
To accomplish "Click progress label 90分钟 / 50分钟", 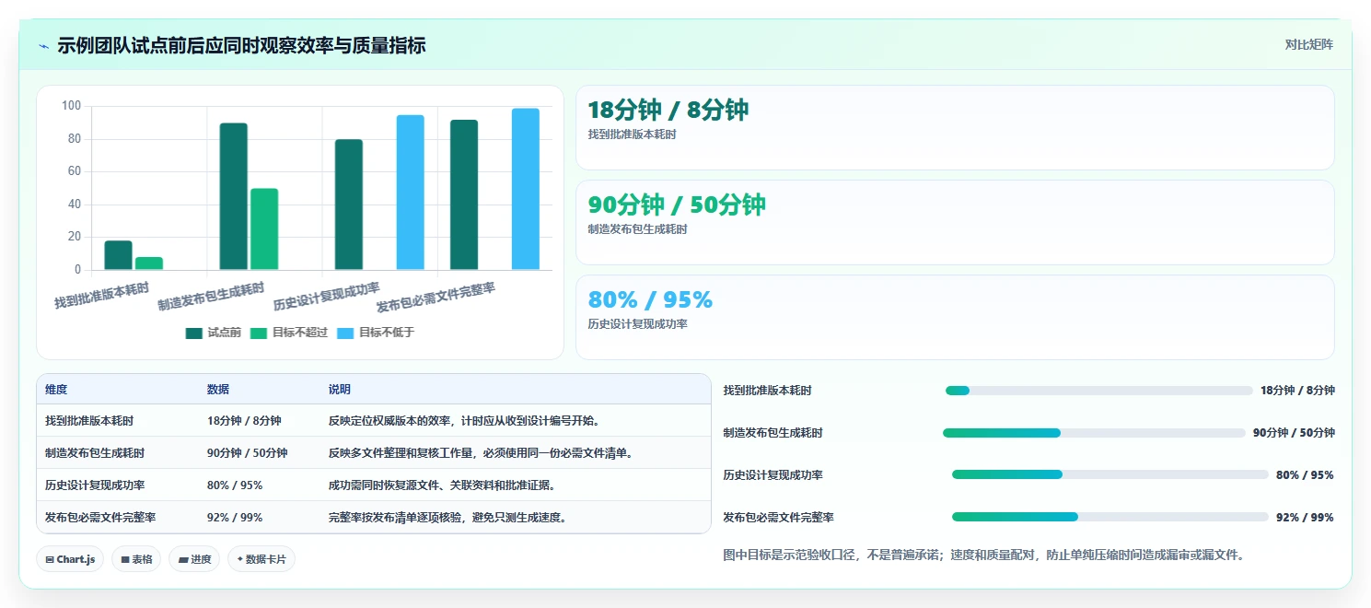I will pyautogui.click(x=1294, y=433).
